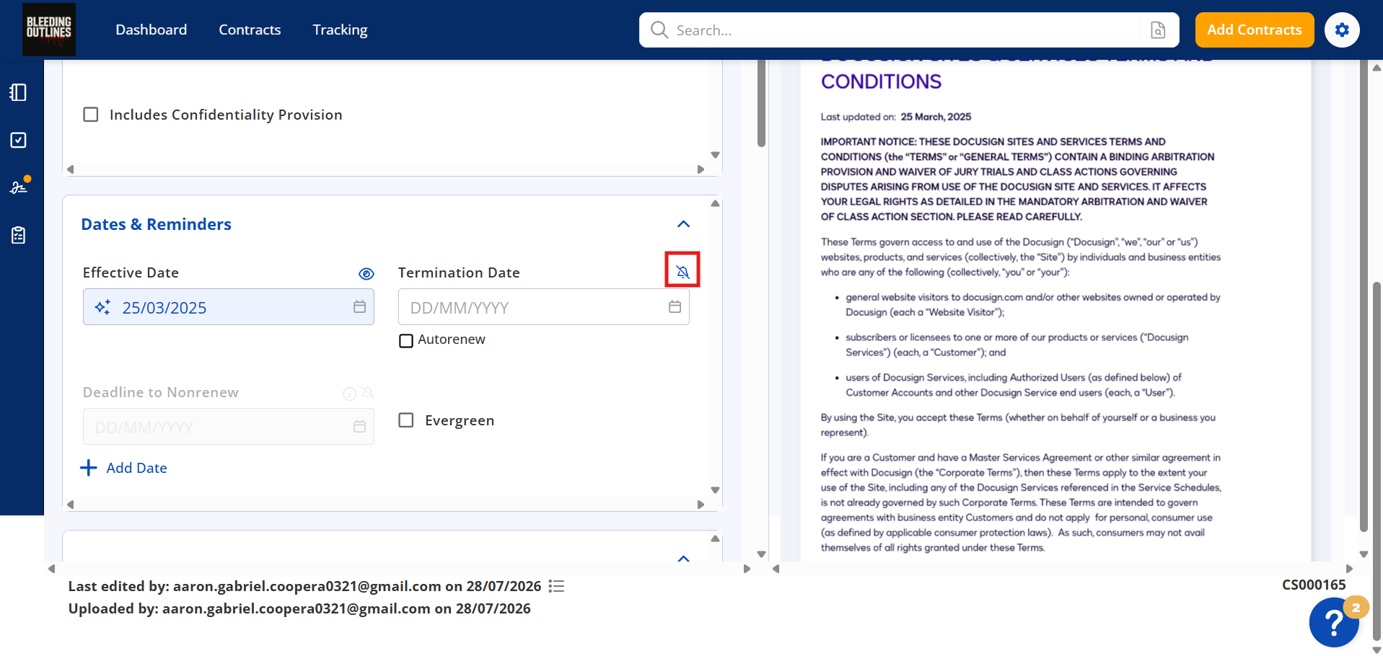This screenshot has height=656, width=1383.
Task: Click the Termination Date input field
Action: coord(543,307)
